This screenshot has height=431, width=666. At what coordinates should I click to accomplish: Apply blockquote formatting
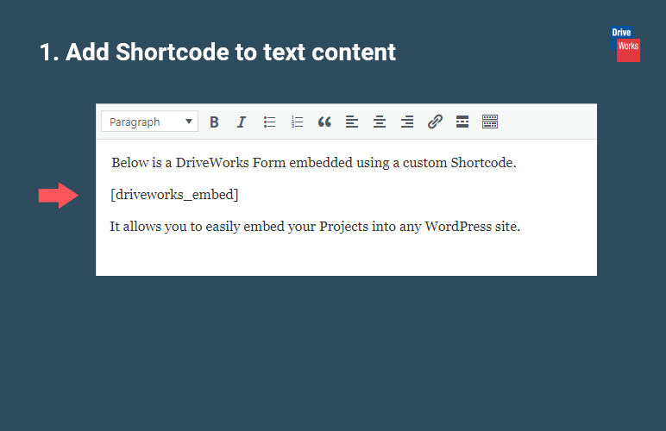324,122
